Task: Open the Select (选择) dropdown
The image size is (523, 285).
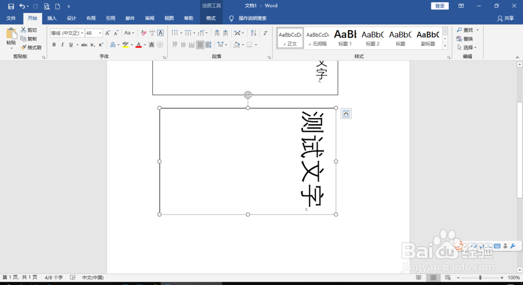Action: coord(467,47)
